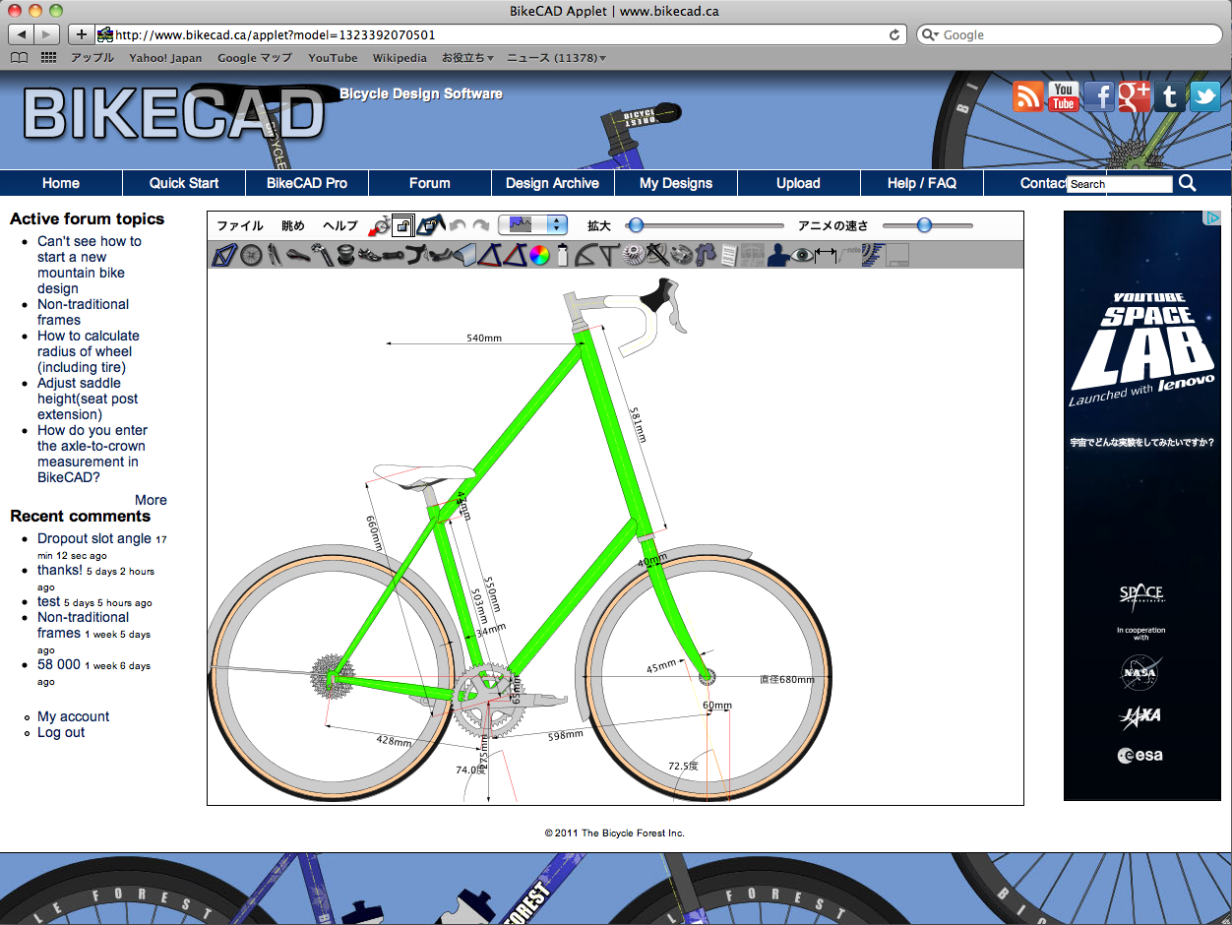This screenshot has height=925, width=1232.
Task: Open the document notes page icon
Action: pos(730,255)
